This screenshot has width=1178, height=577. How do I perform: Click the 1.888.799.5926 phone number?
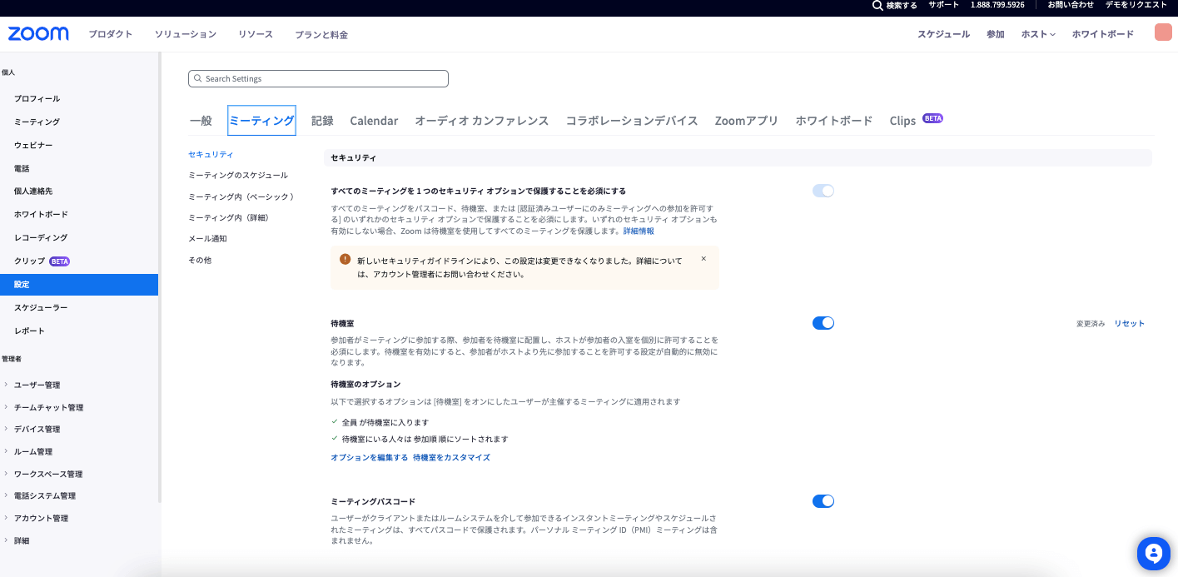pos(997,5)
